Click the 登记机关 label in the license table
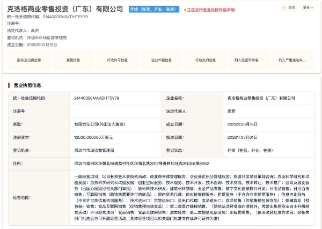This screenshot has width=322, height=229. (21, 150)
